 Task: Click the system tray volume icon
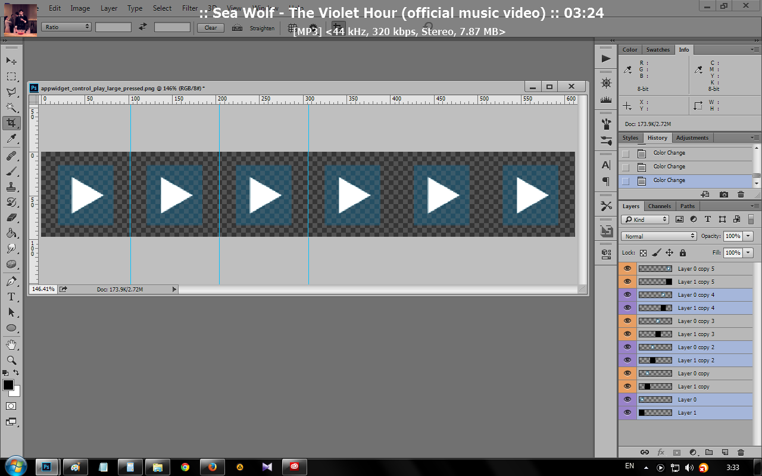[689, 467]
